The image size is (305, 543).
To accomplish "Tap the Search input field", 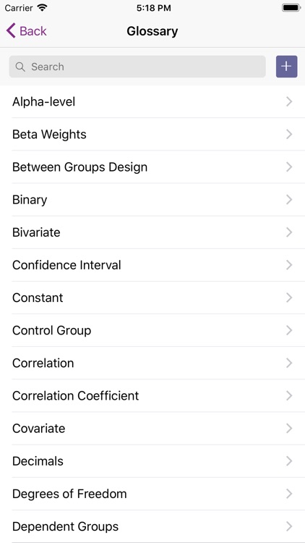I will 137,67.
